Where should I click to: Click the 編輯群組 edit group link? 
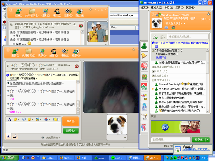coord(161,58)
